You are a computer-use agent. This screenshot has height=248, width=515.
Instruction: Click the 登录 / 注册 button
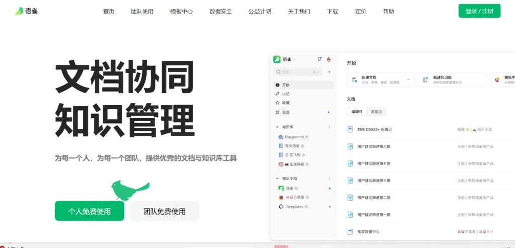pos(479,11)
